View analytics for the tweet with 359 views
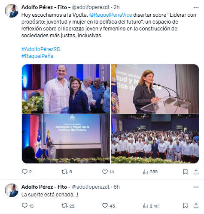Image resolution: width=204 pixels, height=214 pixels. coord(150,172)
